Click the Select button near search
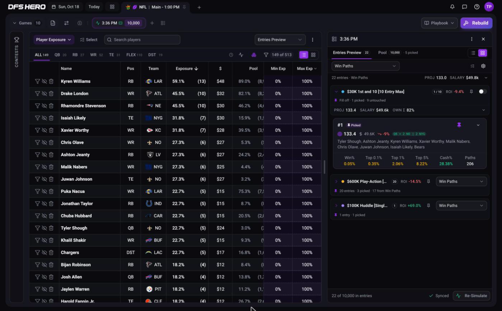Screen dimensions: 502x311 pyautogui.click(x=89, y=40)
